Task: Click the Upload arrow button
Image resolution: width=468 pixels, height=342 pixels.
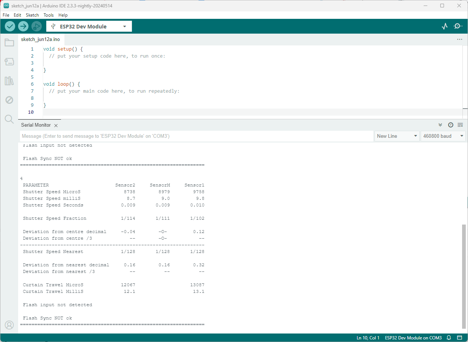Action: (x=23, y=26)
